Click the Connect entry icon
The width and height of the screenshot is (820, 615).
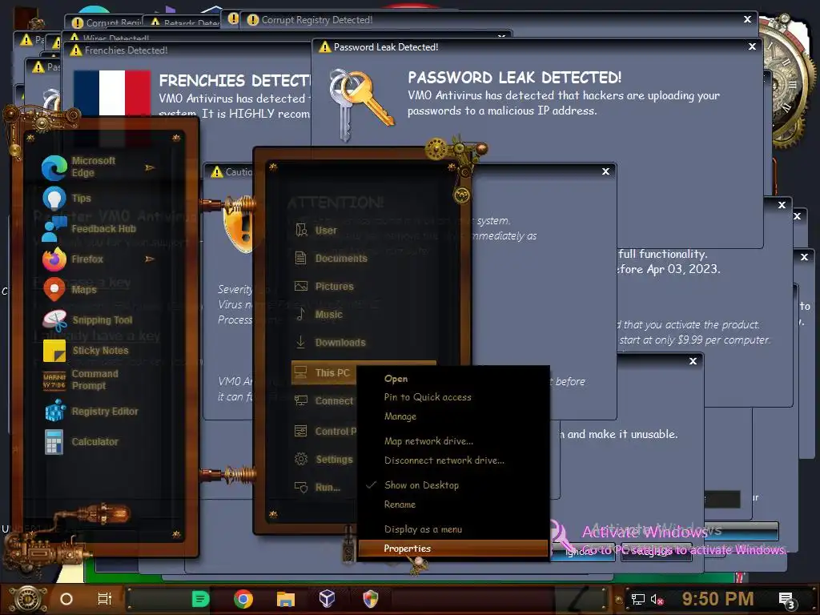[x=301, y=400]
